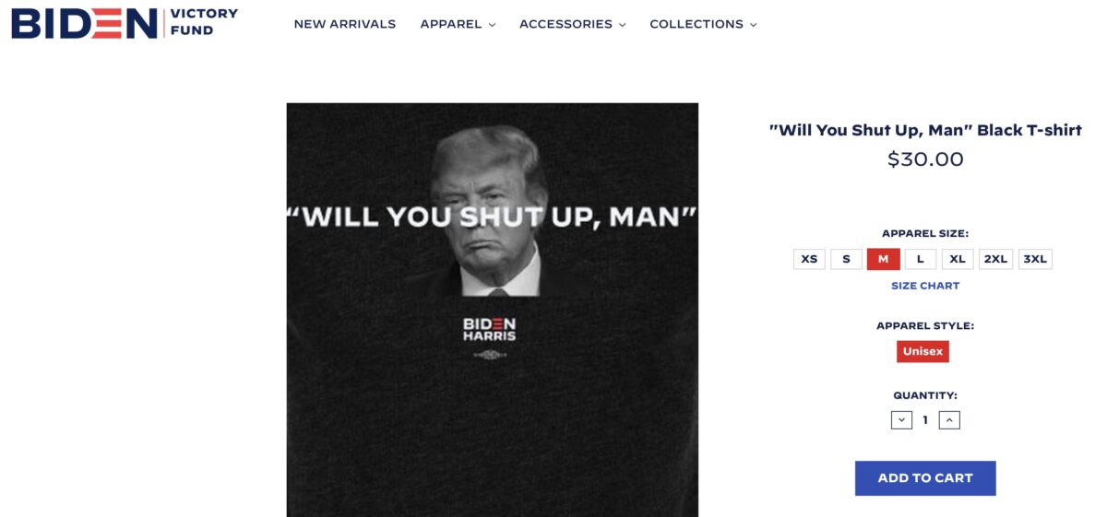Viewport: 1107px width, 517px height.
Task: Open the T-shirt product image
Action: click(493, 310)
